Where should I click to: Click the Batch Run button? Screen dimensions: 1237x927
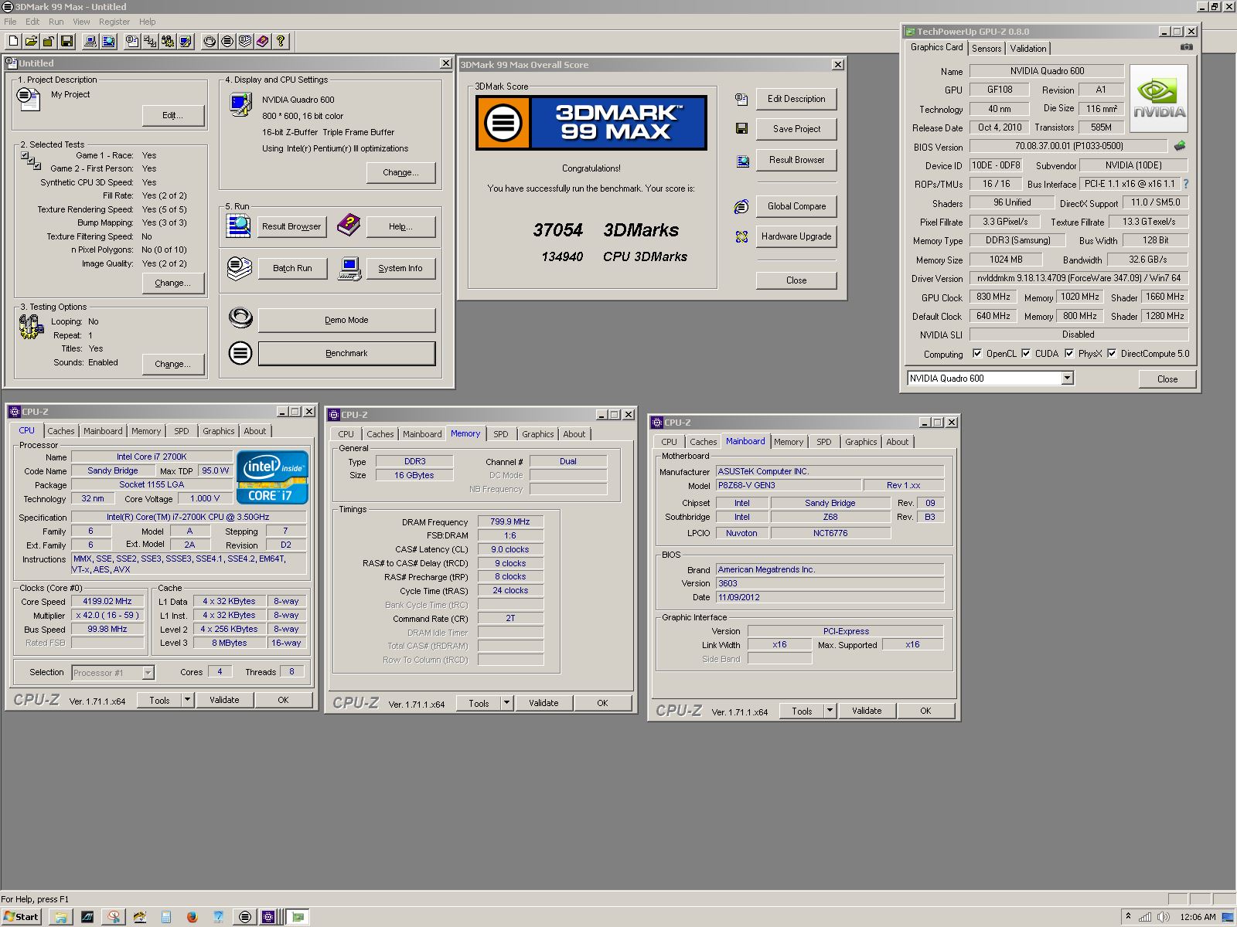pyautogui.click(x=292, y=268)
